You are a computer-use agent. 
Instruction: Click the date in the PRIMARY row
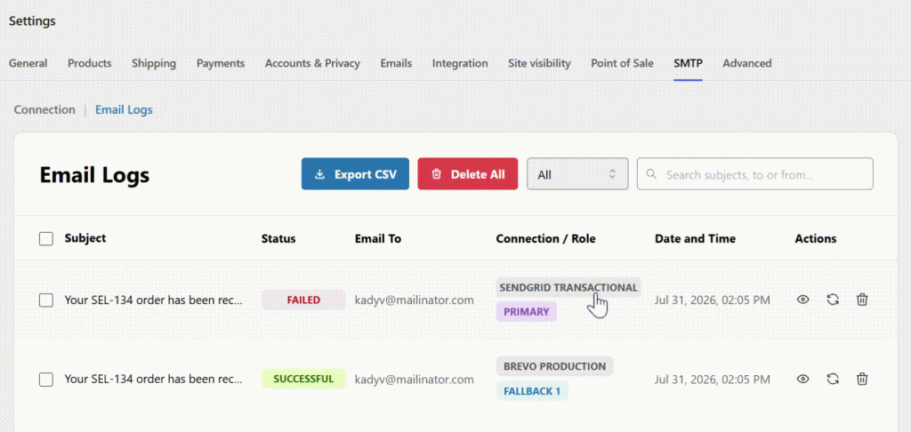coord(713,300)
